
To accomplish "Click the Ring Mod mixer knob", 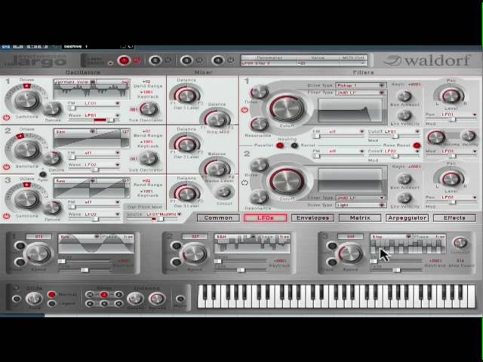I will click(x=217, y=120).
